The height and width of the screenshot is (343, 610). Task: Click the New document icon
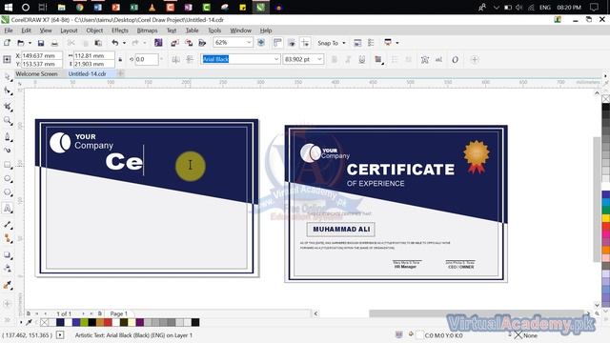pyautogui.click(x=7, y=43)
